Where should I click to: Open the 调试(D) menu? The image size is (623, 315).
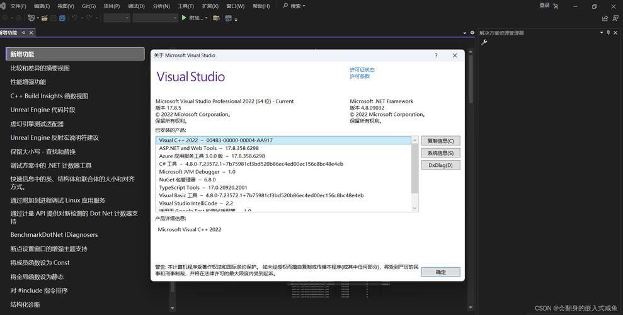[x=136, y=6]
